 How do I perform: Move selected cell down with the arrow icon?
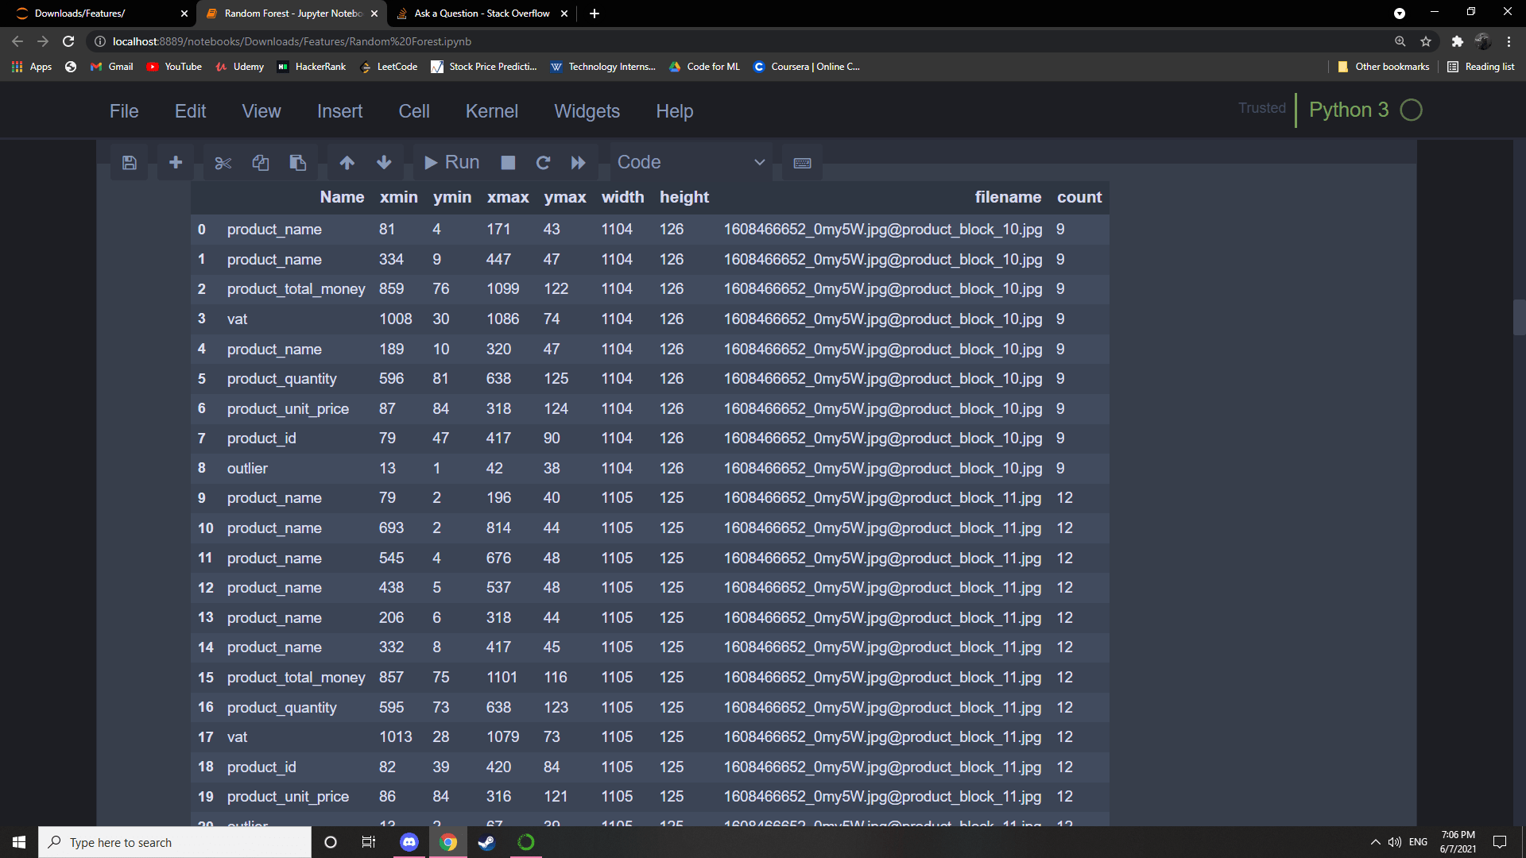(384, 163)
